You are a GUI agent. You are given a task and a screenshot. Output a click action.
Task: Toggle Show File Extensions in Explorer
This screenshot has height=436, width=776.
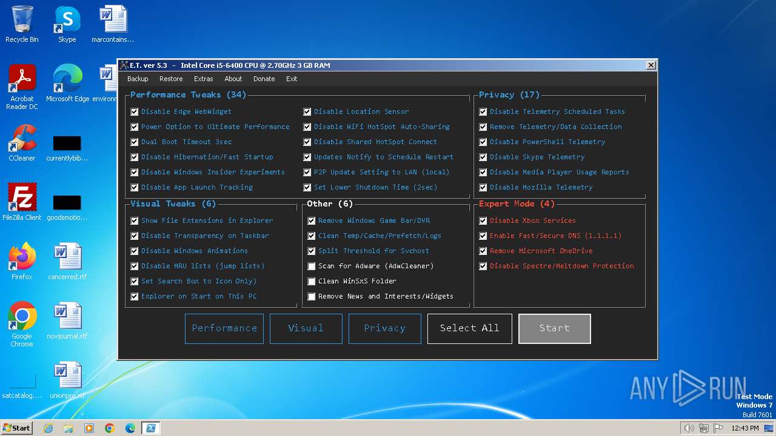pos(135,221)
